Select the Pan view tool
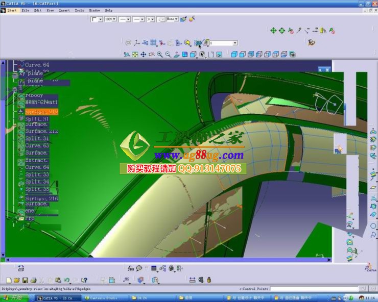Viewport: 378px width, 302px height. (x=143, y=55)
